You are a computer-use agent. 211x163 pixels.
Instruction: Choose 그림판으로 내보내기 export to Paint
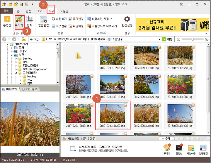[102, 26]
